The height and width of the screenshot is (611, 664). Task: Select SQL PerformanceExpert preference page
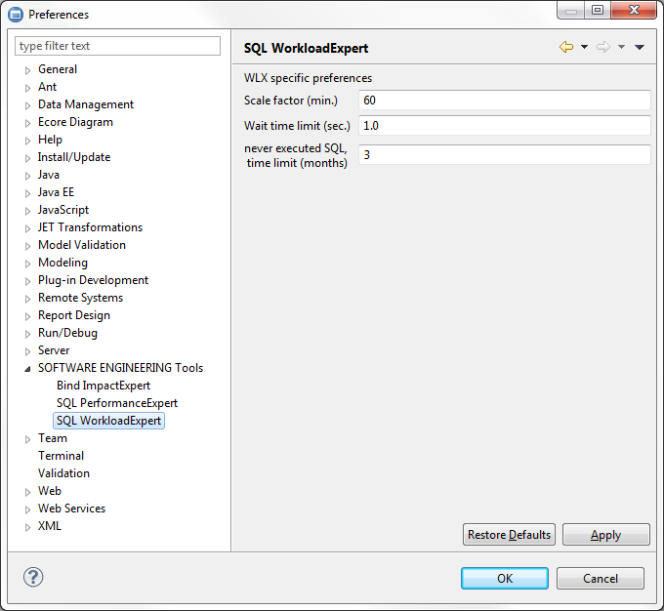coord(116,403)
